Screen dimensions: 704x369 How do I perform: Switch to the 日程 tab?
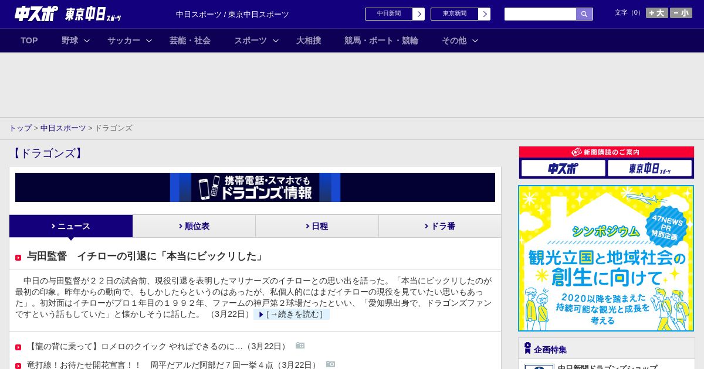tap(317, 226)
